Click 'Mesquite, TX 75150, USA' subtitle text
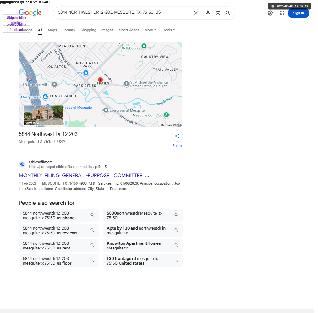This screenshot has height=313, width=318. (42, 141)
